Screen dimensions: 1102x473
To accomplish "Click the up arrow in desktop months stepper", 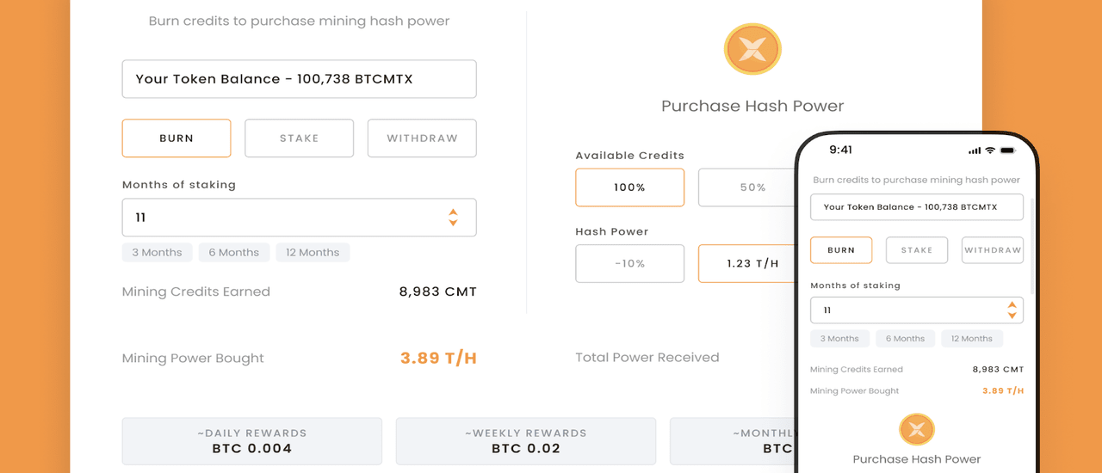I will (453, 212).
